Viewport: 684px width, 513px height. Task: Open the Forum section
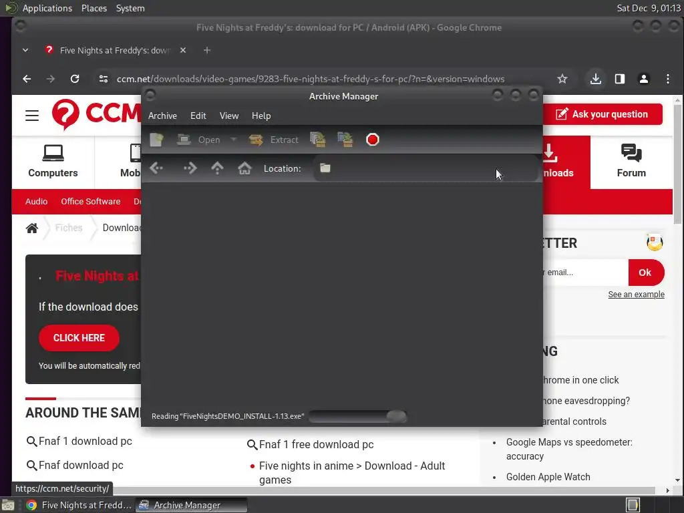click(631, 162)
